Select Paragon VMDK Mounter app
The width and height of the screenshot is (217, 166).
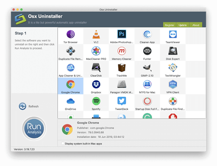point(122,84)
